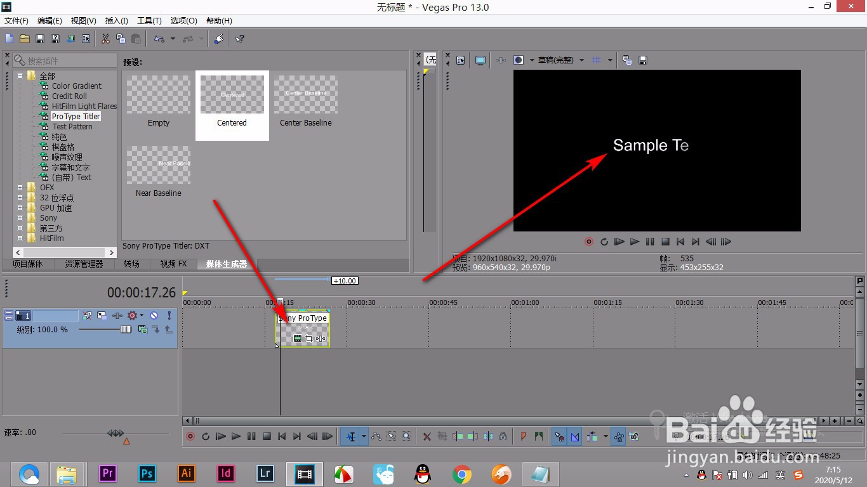Screen dimensions: 867x487
Task: Open generated media editor on ProType clip
Action: [298, 339]
